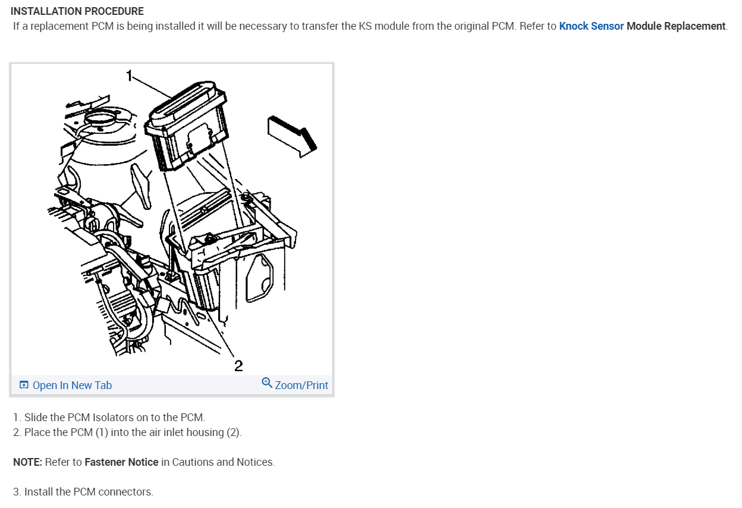Click the INSTALLATION PROCEDURE heading
The height and width of the screenshot is (508, 742).
coord(77,11)
